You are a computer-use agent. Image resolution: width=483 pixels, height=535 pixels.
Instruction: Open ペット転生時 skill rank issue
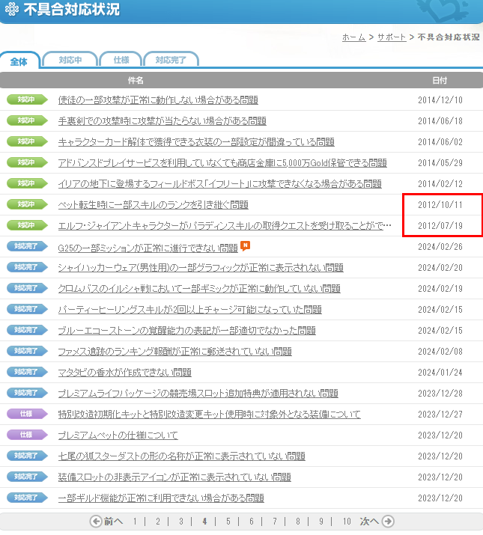pyautogui.click(x=153, y=204)
